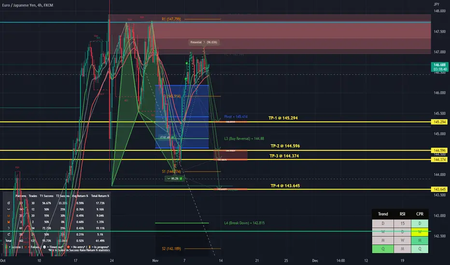
Task: Click the Avg Return % column header
Action: tap(80, 196)
